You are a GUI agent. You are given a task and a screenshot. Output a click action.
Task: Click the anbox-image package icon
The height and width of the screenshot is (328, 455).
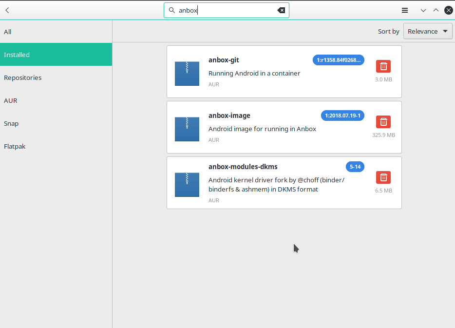coord(187,129)
